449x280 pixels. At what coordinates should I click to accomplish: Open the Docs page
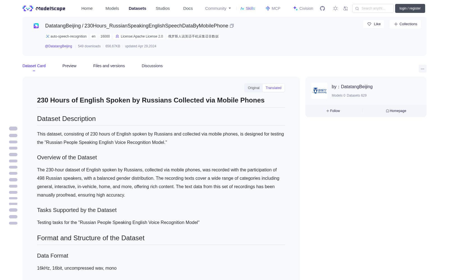[x=188, y=8]
